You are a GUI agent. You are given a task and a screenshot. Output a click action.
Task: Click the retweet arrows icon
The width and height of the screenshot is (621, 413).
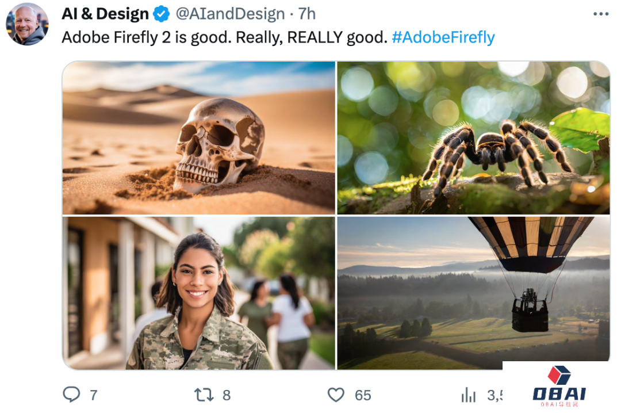pos(204,395)
